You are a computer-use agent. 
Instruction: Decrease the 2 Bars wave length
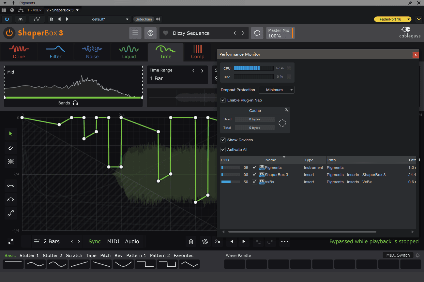pyautogui.click(x=72, y=241)
